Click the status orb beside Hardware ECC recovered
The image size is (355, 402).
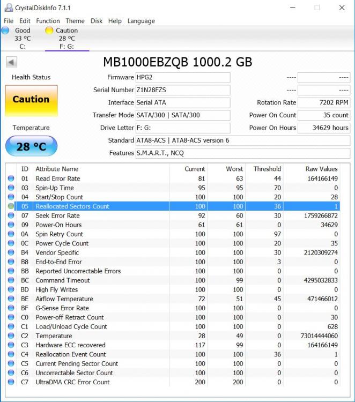[11, 345]
